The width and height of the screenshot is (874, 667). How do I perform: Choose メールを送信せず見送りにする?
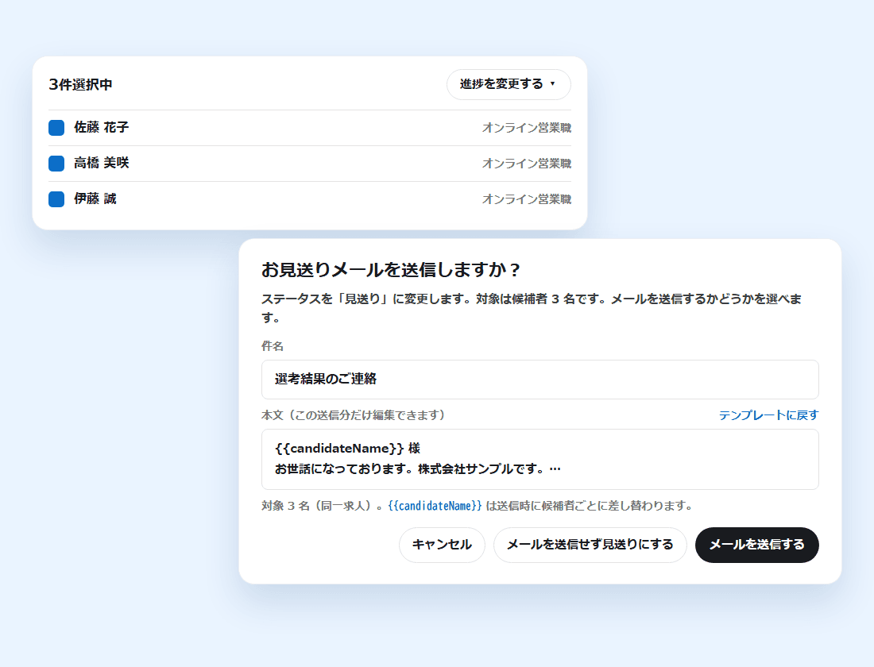click(590, 545)
